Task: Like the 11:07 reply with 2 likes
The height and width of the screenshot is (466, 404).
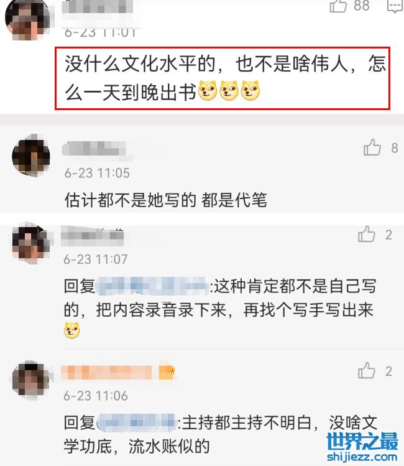Action: [367, 233]
